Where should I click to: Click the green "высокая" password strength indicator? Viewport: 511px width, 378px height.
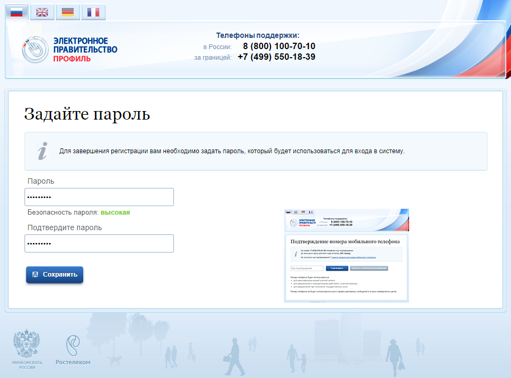115,212
